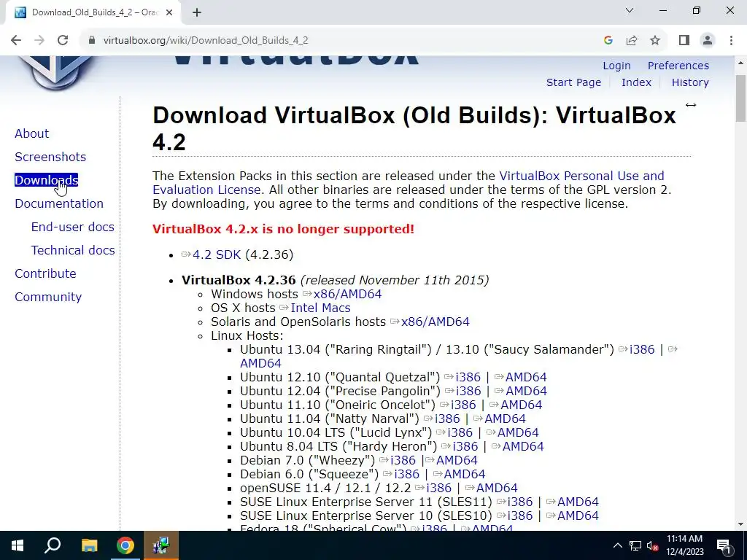Viewport: 747px width, 560px height.
Task: Download Debian 7.0 Wheezy i386 link
Action: point(403,459)
